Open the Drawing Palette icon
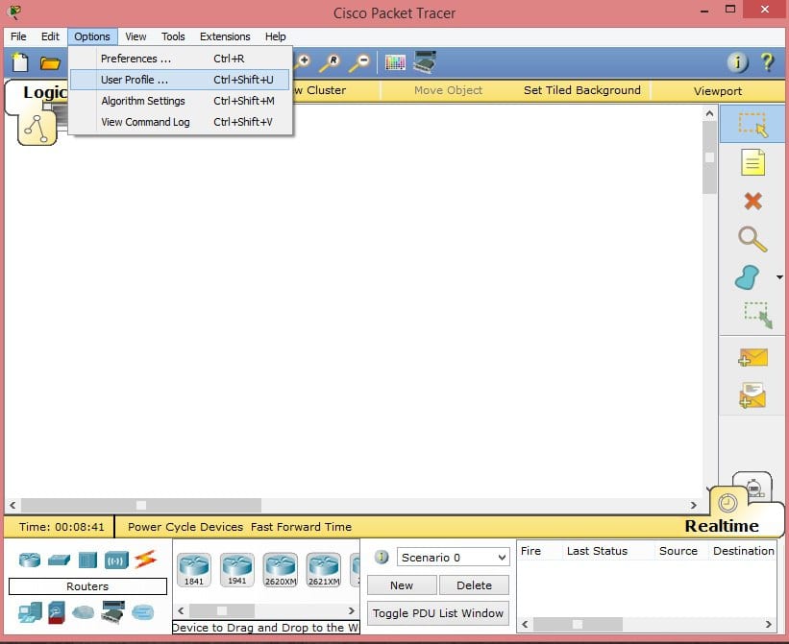 click(395, 62)
